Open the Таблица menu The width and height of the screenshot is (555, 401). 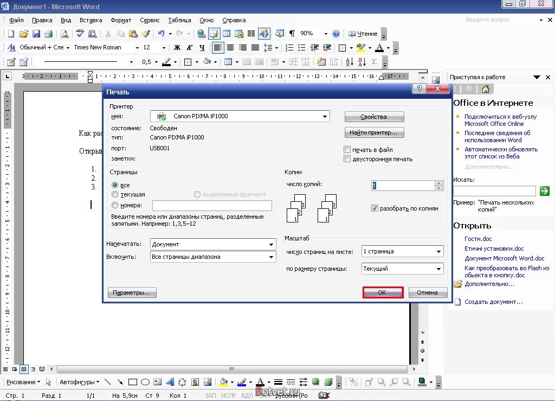(179, 20)
